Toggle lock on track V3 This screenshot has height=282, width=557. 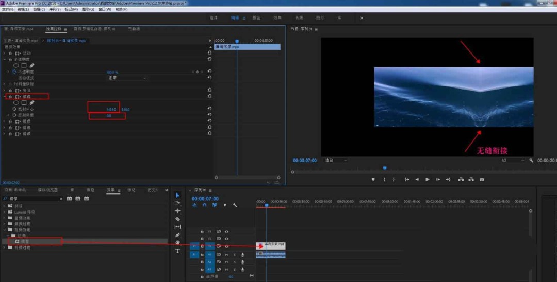point(202,232)
